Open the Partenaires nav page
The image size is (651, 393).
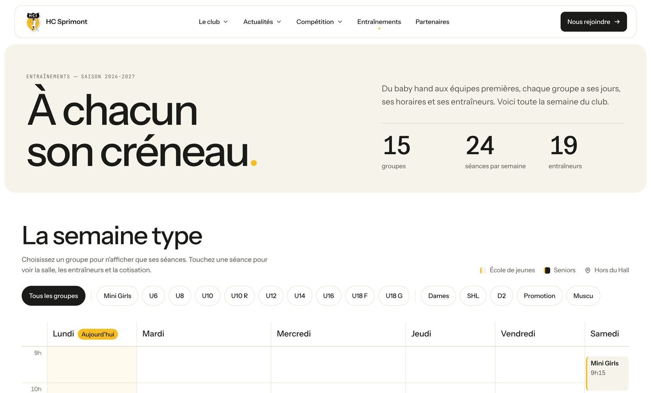[432, 22]
